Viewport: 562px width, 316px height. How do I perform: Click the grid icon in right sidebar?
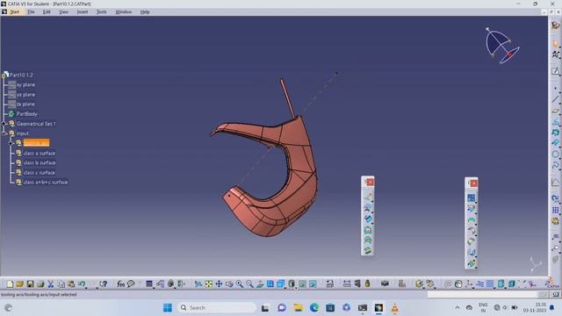tap(555, 210)
